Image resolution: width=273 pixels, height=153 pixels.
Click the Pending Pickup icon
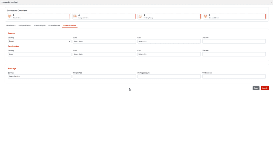click(x=140, y=16)
